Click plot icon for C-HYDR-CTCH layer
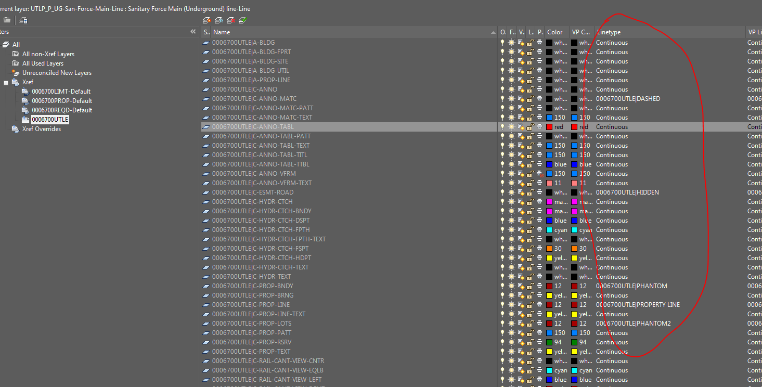Image resolution: width=762 pixels, height=387 pixels. click(x=540, y=202)
